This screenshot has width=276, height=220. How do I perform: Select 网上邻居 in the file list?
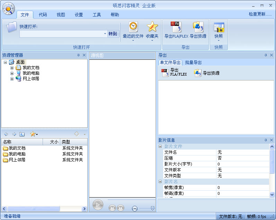(14, 160)
